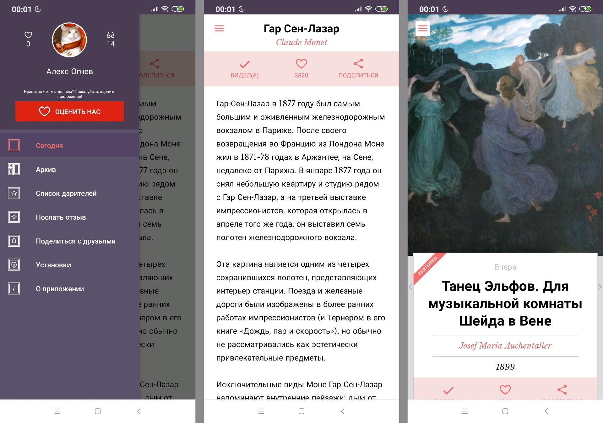This screenshot has width=603, height=423.
Task: Tap the share icon on the Танец Эльфов card
Action: click(x=562, y=390)
